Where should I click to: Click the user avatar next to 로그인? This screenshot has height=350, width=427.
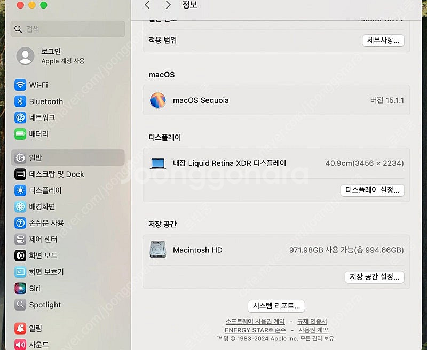(x=25, y=56)
